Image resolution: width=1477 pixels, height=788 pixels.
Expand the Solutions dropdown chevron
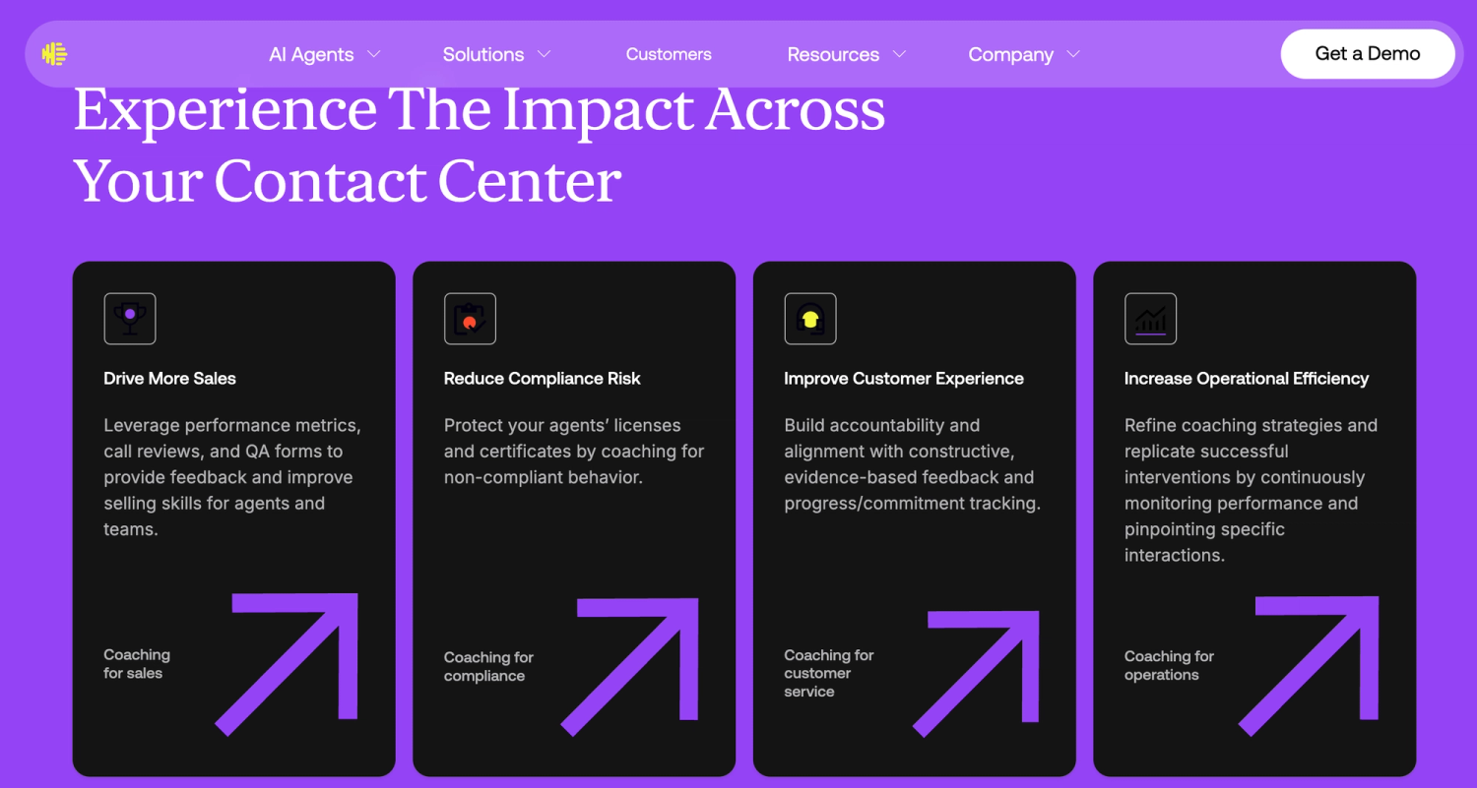click(544, 54)
